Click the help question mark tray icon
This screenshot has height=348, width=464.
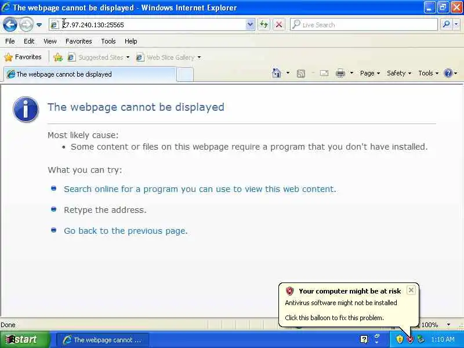364,339
